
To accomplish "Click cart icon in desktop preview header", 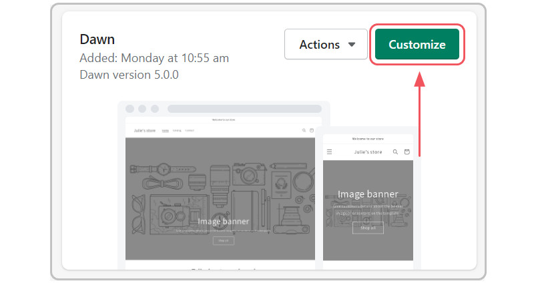I will point(311,130).
